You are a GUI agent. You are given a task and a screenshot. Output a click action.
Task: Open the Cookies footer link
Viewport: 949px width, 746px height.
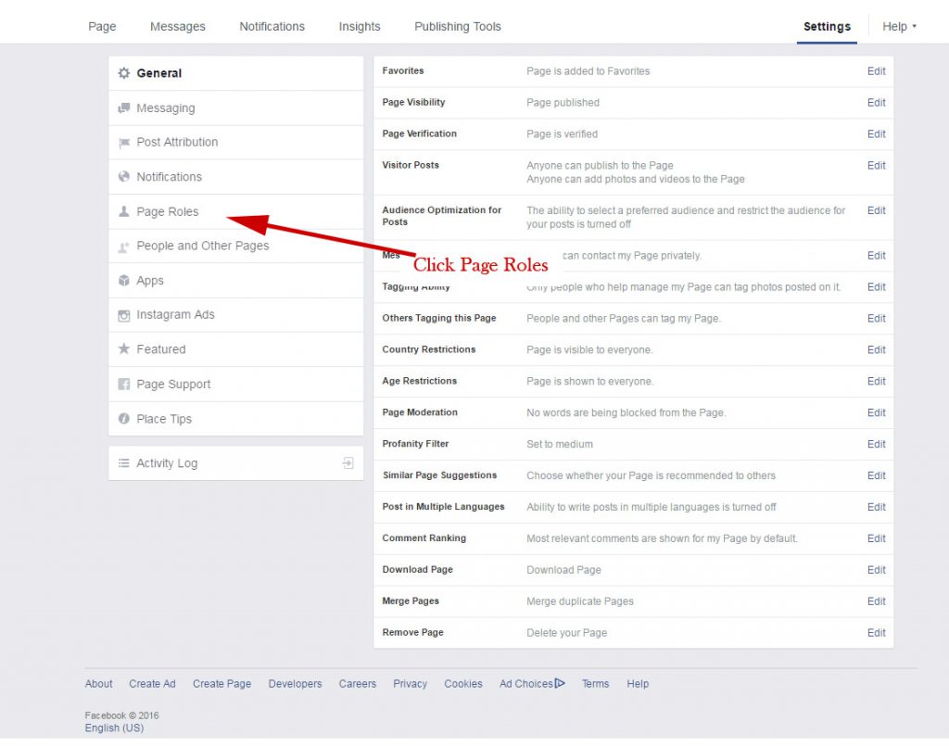coord(463,684)
